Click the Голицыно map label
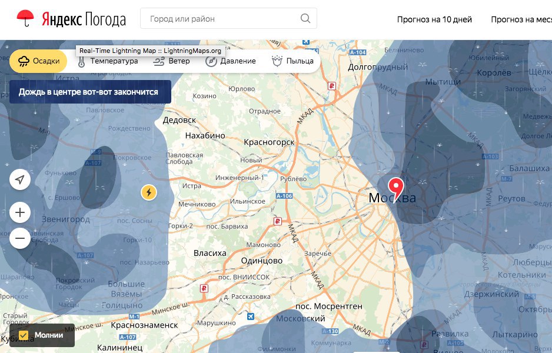Screen dimensions: 552x353 (122, 305)
